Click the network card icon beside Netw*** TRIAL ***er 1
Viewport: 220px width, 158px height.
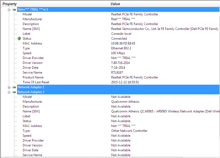point(14,9)
